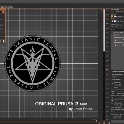Click the Name column header in object list
The height and width of the screenshot is (124, 124).
(x=117, y=30)
